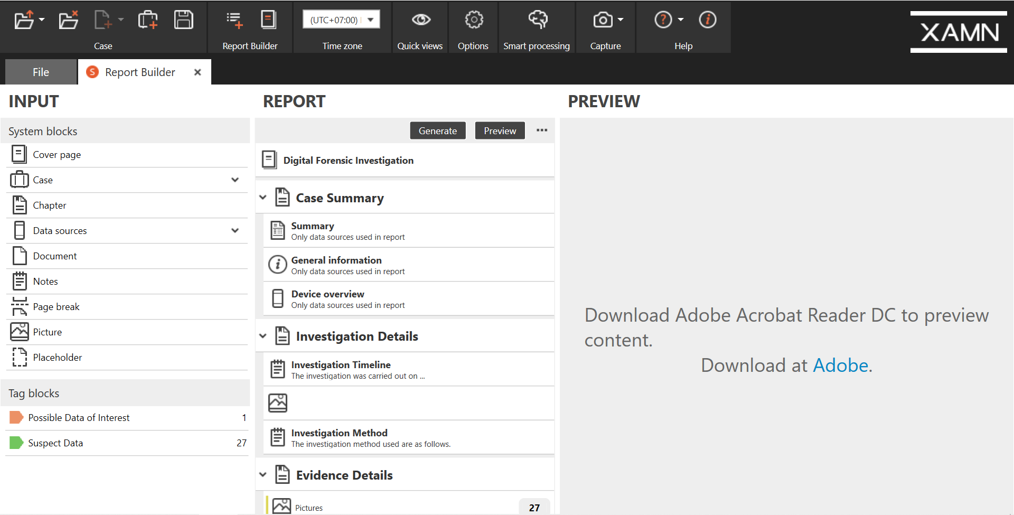Click the add list item toolbar icon
This screenshot has width=1014, height=515.
point(234,20)
